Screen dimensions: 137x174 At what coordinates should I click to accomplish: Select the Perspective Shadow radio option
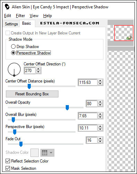pyautogui.click(x=13, y=53)
